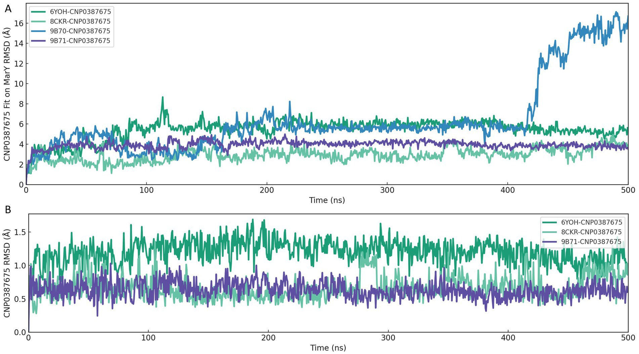Click light green 8CKR line swatch in panel A legend

(x=38, y=21)
